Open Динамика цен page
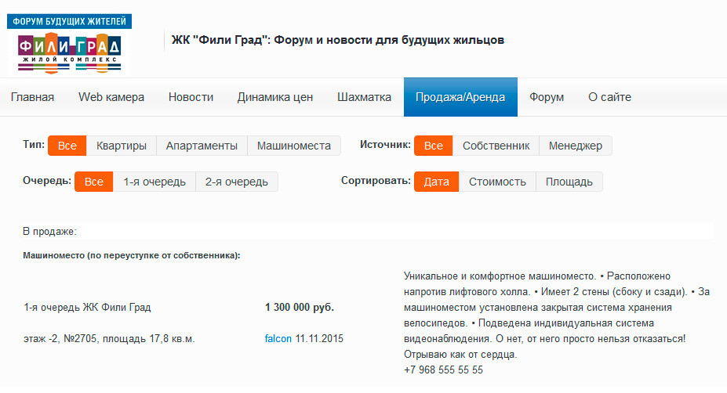The height and width of the screenshot is (393, 727). (x=275, y=97)
